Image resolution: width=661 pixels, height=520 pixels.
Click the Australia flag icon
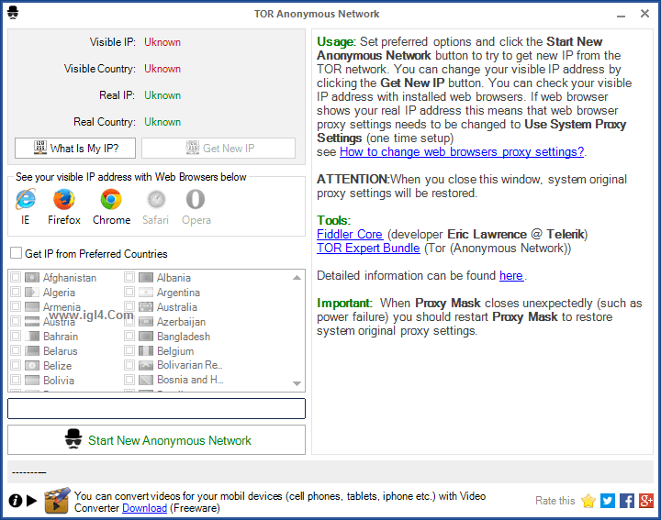[x=146, y=307]
